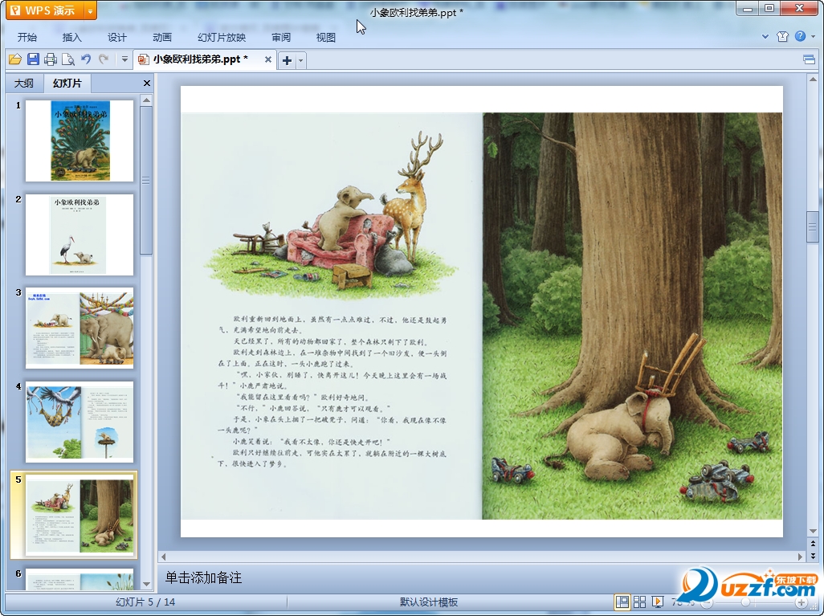The width and height of the screenshot is (824, 616).
Task: Click the main editor vertical scrollbar thumb
Action: coord(813,226)
